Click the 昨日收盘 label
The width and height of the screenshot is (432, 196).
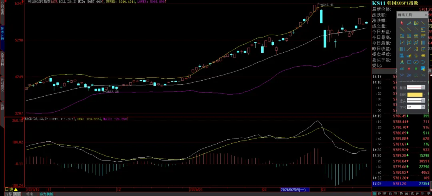click(x=382, y=49)
